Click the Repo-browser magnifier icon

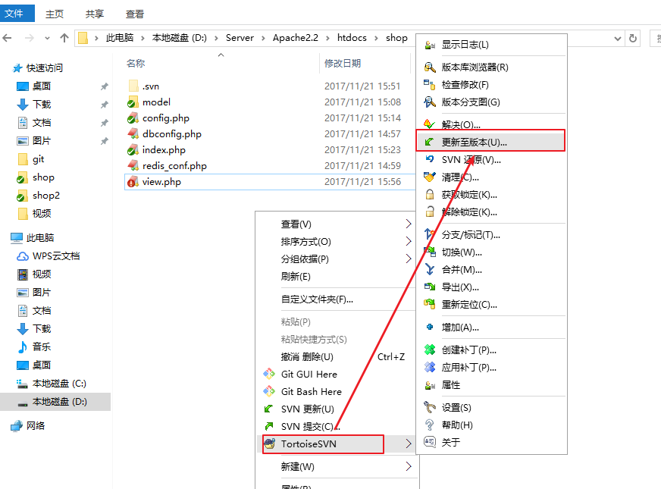(x=430, y=67)
